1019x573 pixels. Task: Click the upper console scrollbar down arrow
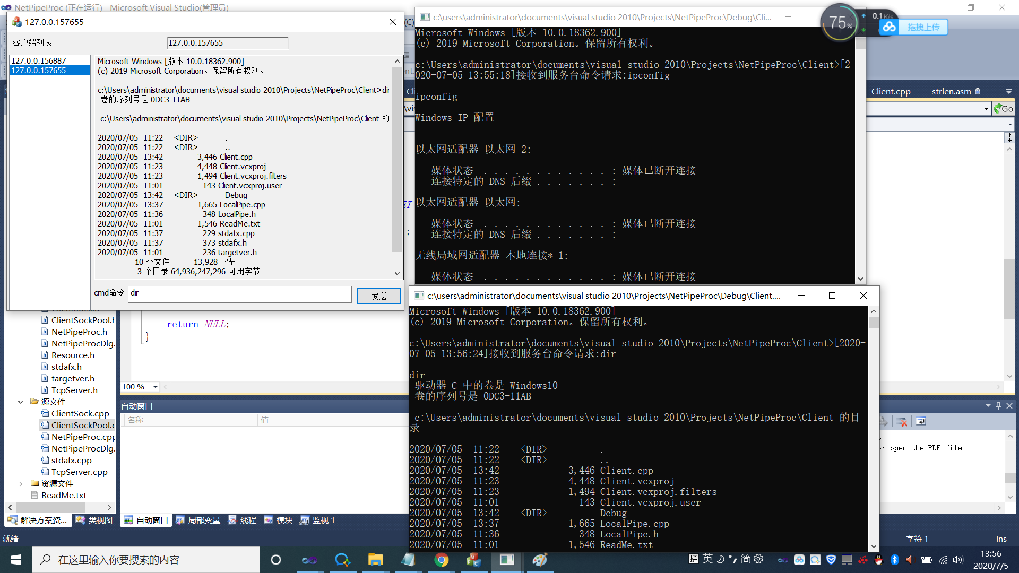pos(860,279)
